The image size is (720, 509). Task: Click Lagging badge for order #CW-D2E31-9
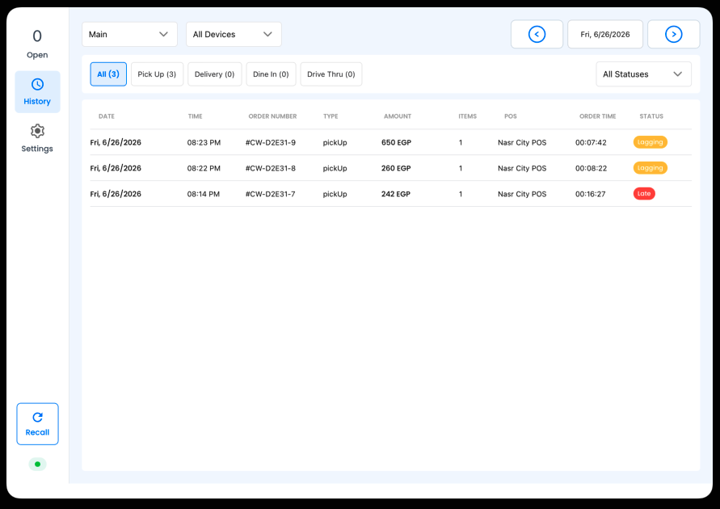651,142
